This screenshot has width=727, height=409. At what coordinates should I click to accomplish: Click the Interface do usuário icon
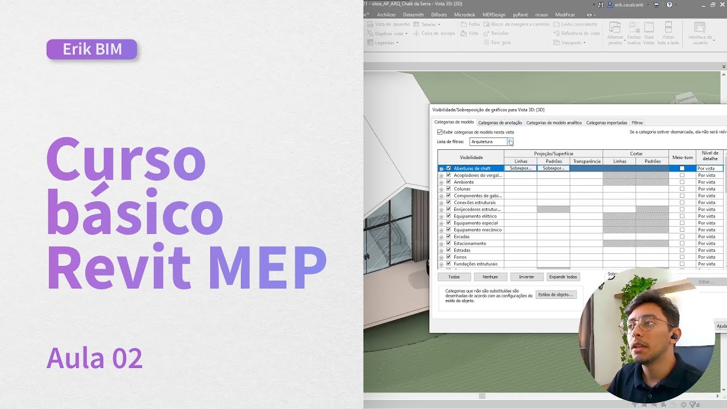coord(700,28)
